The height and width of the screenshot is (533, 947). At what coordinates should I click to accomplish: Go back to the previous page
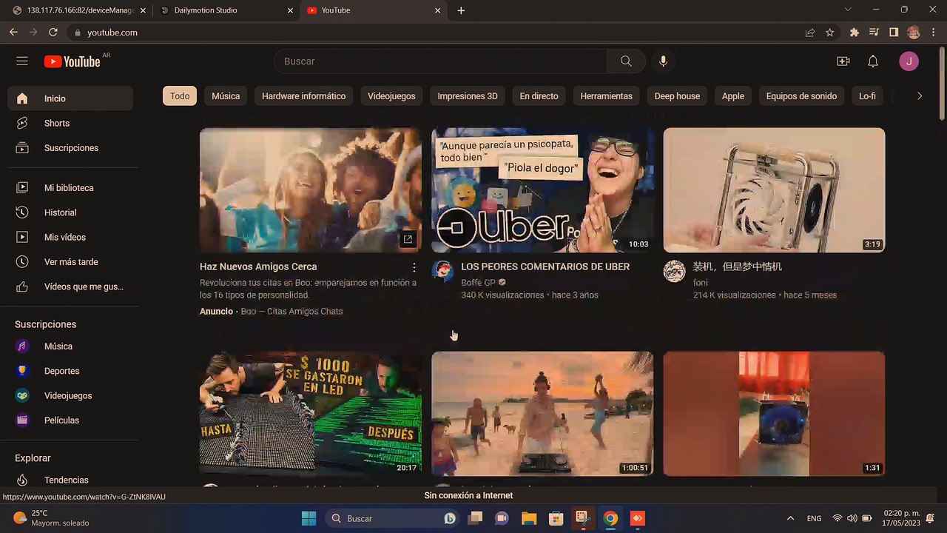[x=13, y=33]
